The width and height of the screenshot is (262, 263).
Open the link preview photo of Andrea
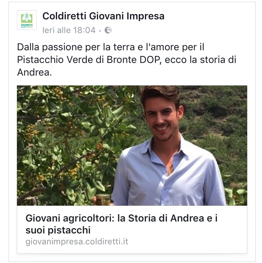(132, 146)
